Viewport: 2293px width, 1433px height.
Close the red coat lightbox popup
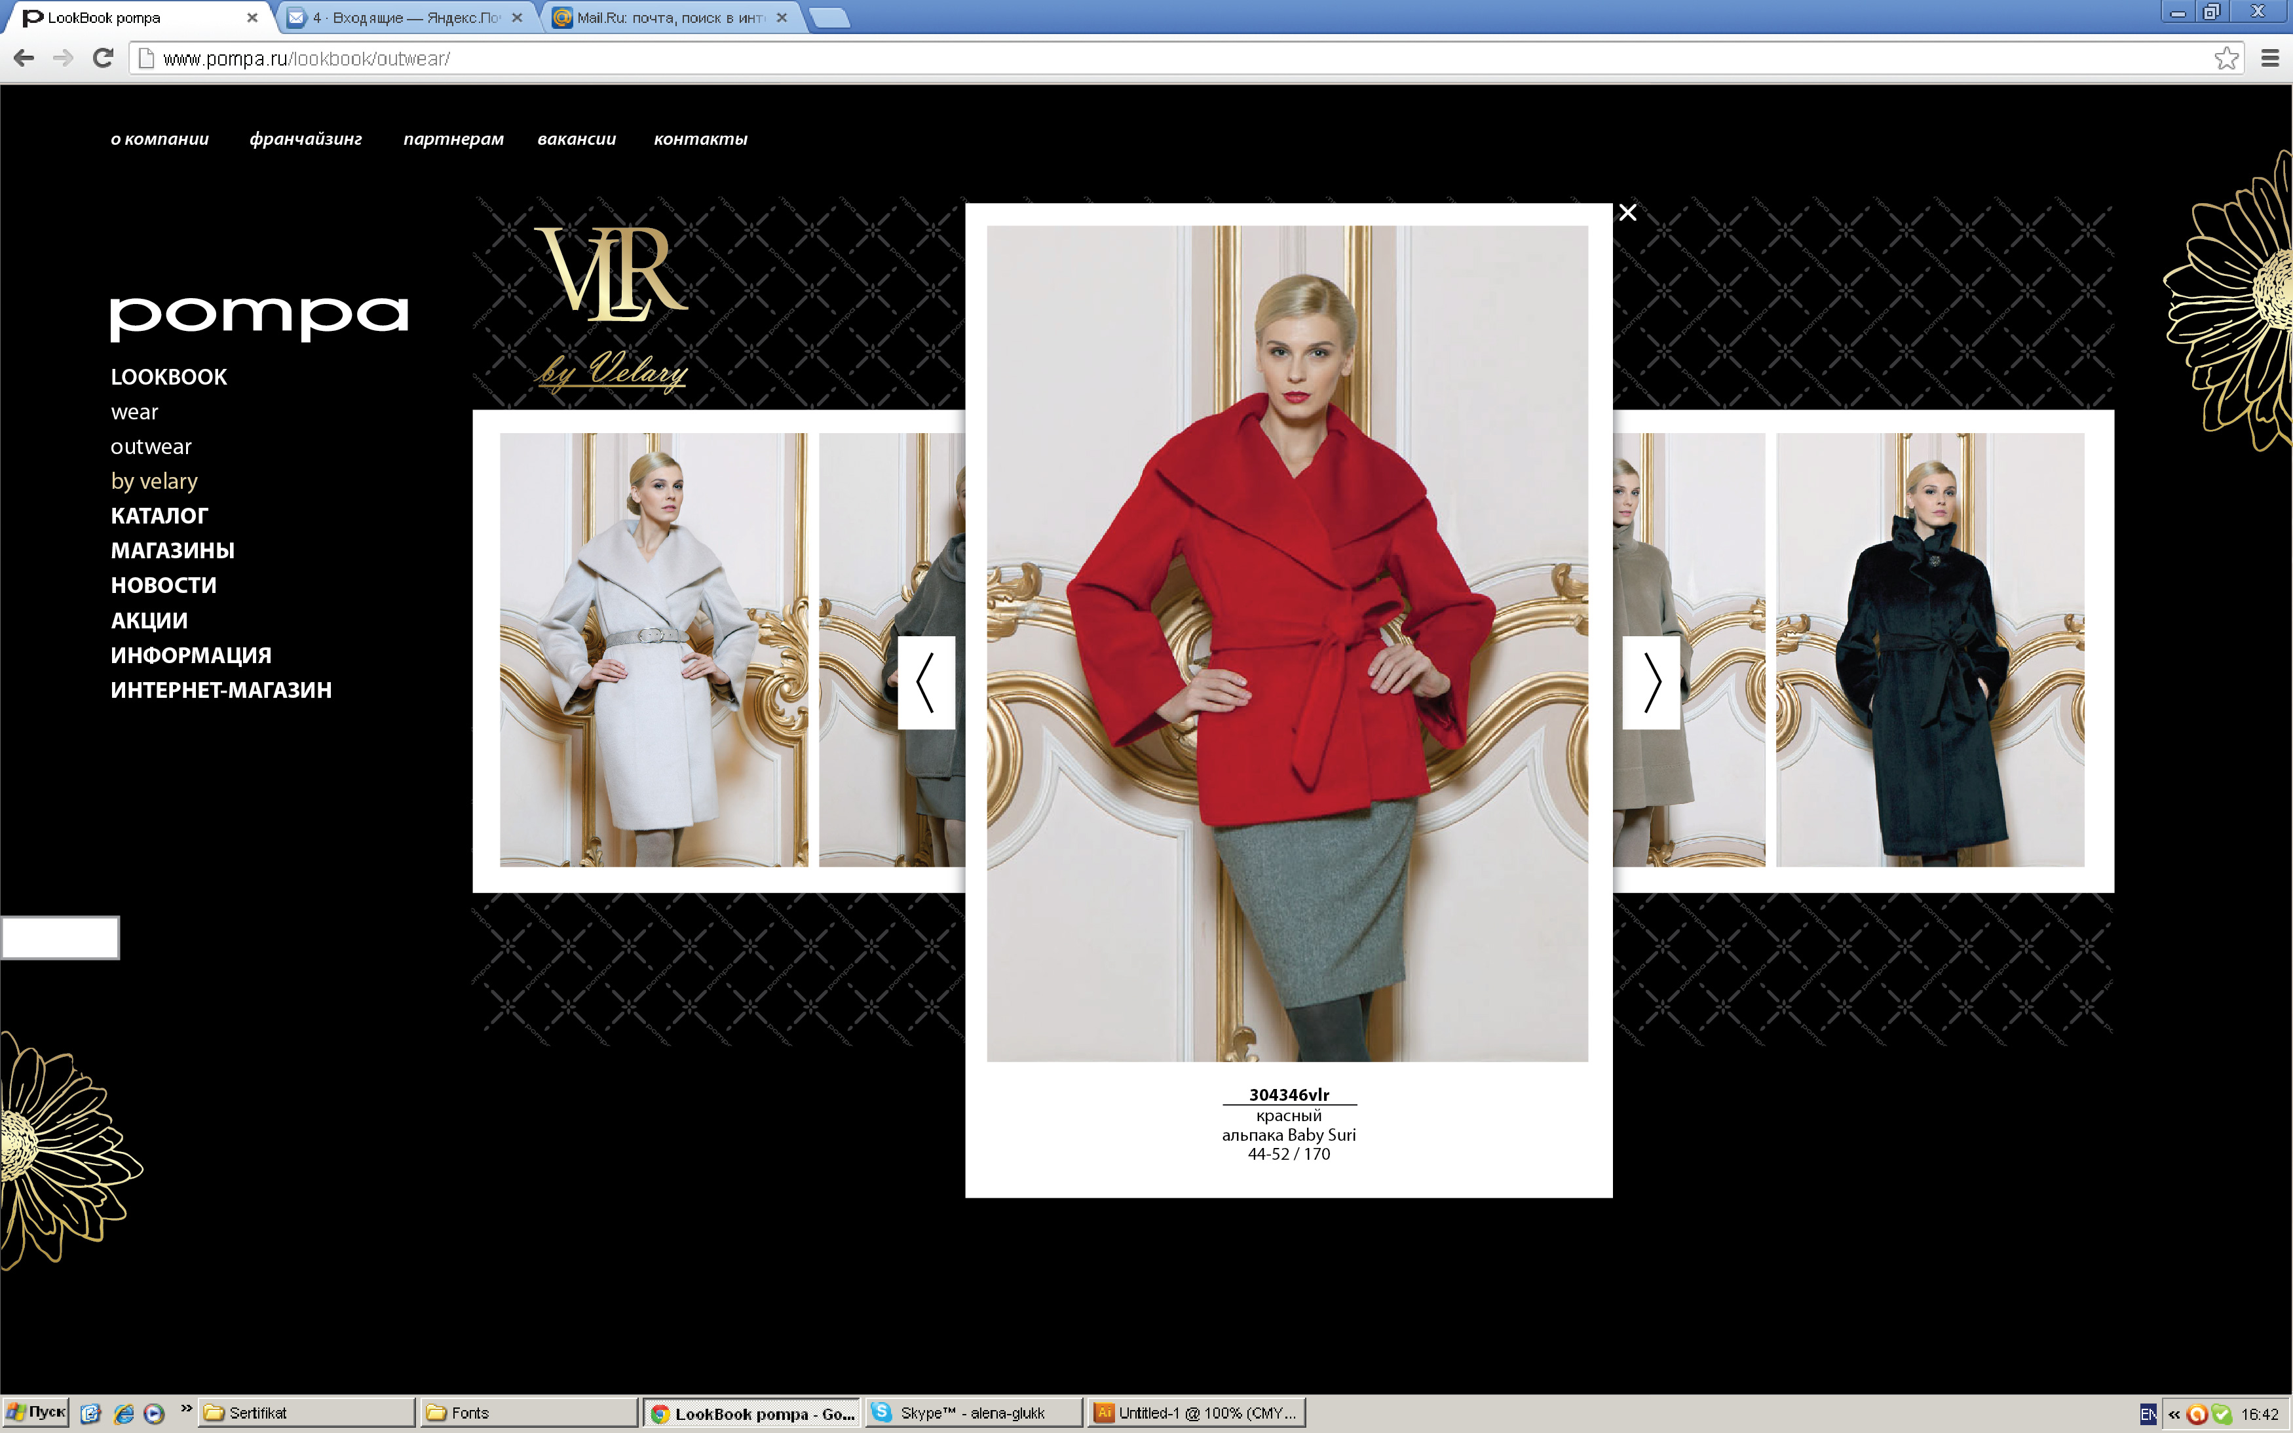1627,212
